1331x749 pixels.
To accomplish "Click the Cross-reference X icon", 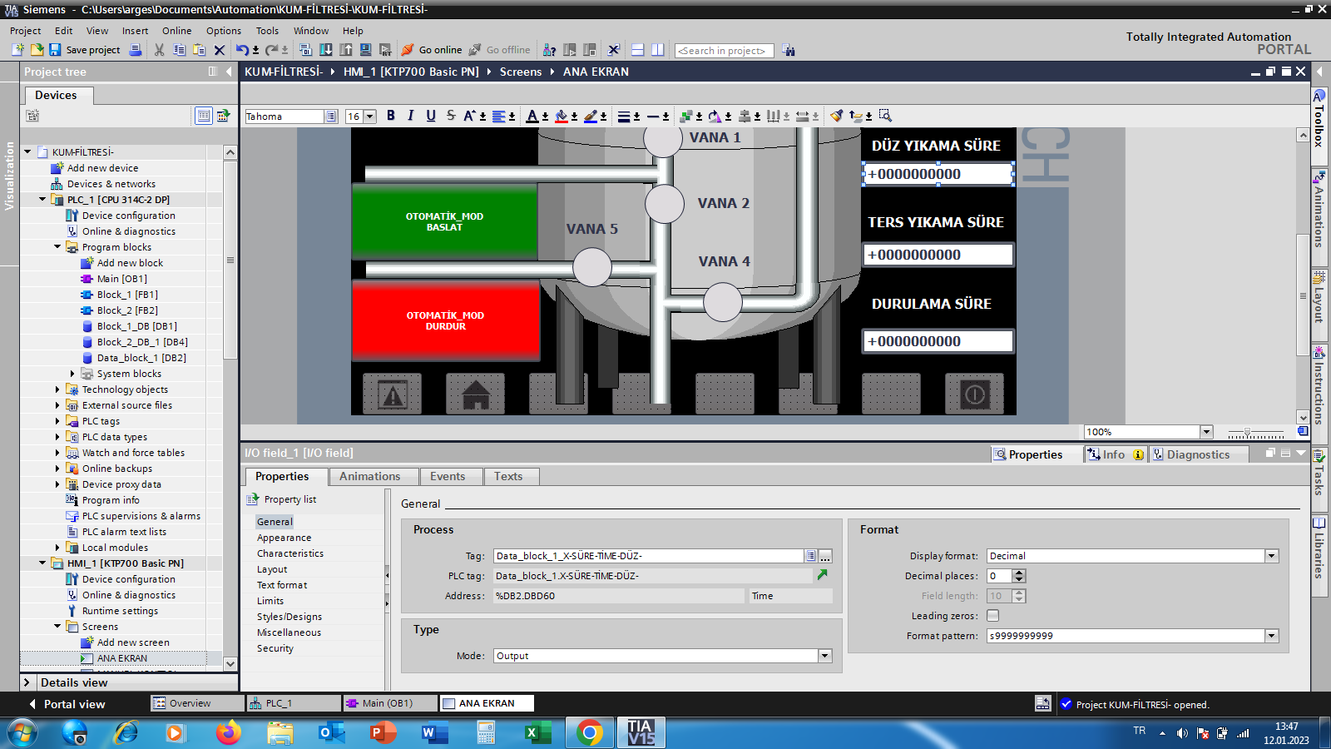I will [x=614, y=50].
